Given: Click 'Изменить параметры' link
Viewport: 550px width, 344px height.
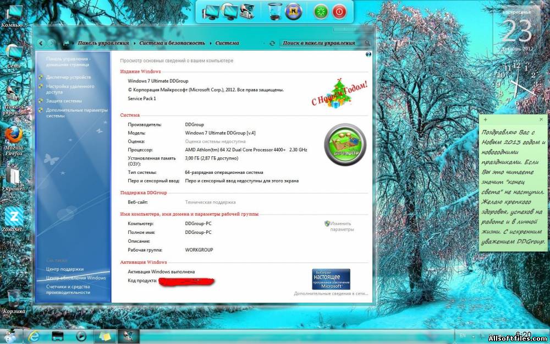Looking at the screenshot, I should pos(341,226).
